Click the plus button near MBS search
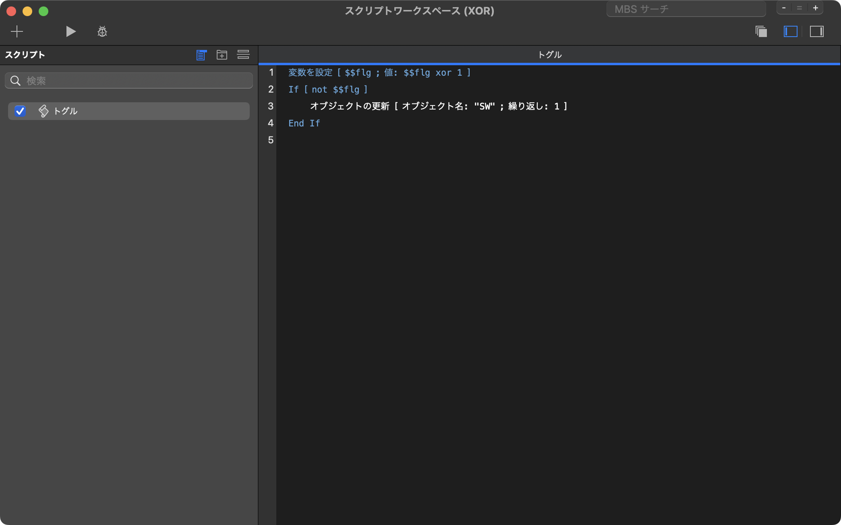Image resolution: width=841 pixels, height=525 pixels. (815, 8)
